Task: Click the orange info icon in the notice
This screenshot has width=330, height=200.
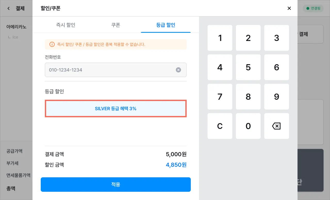Action: [x=52, y=44]
